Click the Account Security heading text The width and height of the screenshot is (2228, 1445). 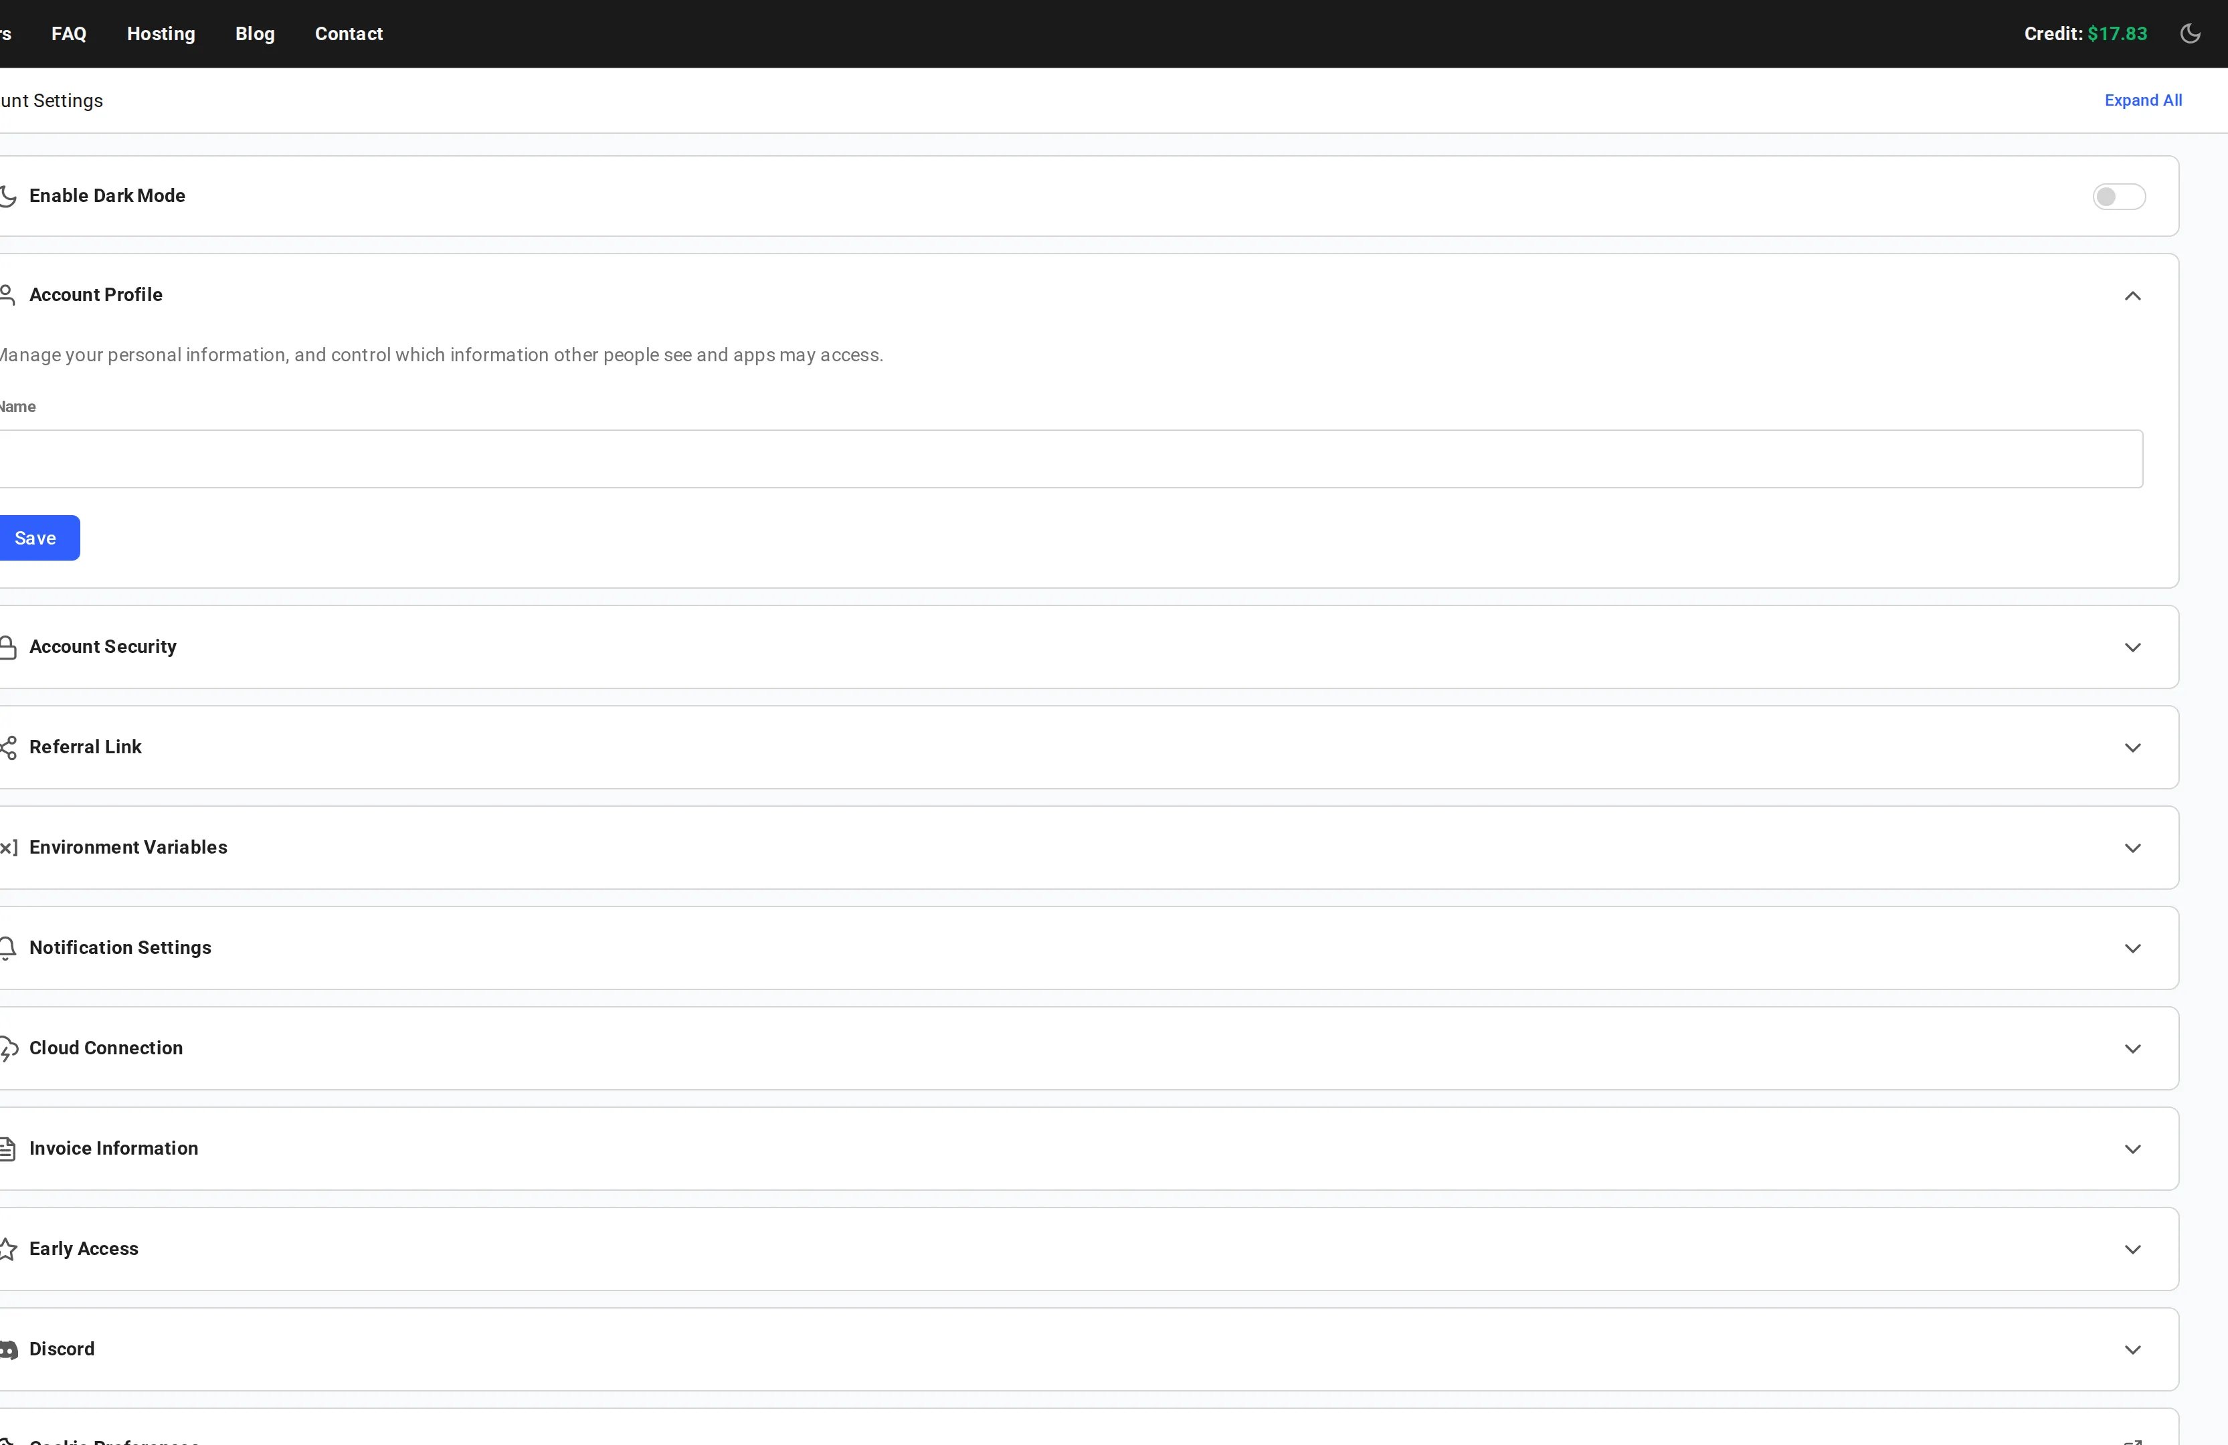pos(103,647)
